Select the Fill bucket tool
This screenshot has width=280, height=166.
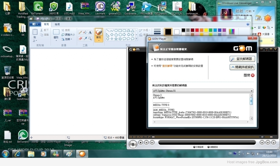[85, 32]
